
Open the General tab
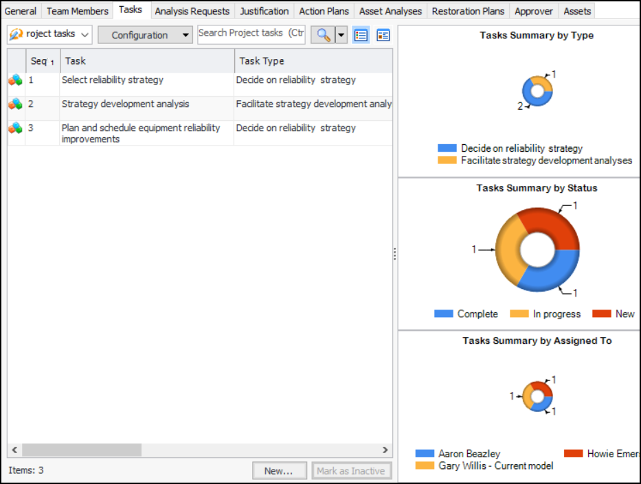click(x=21, y=11)
